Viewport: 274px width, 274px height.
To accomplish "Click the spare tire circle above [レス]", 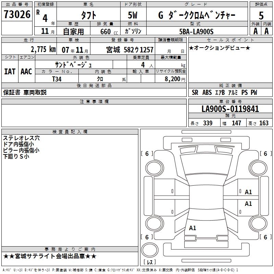I will tap(150, 250).
